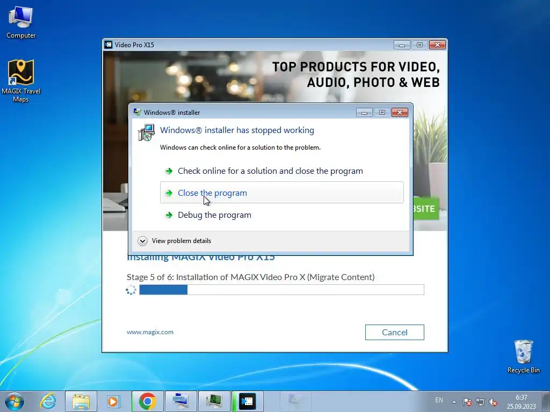Open network status tray icon
The width and height of the screenshot is (550, 412).
[x=480, y=402]
